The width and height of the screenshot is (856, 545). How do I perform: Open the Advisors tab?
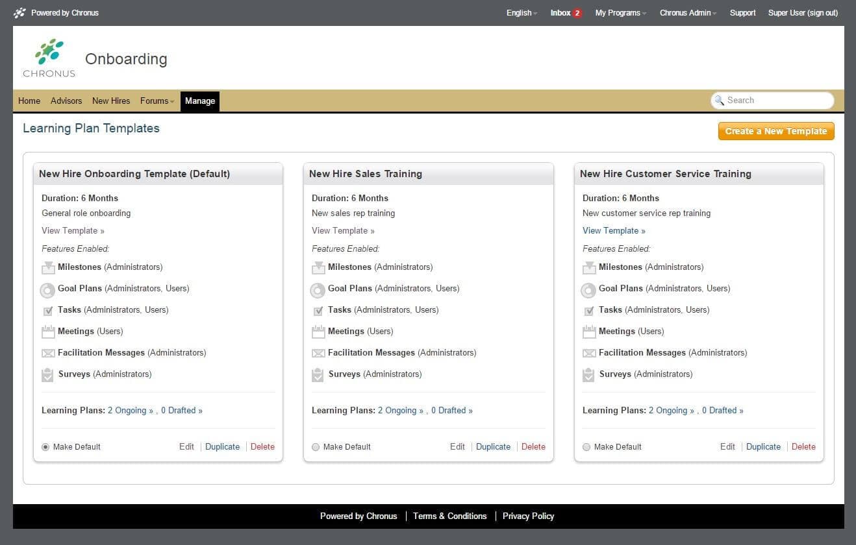pos(66,101)
